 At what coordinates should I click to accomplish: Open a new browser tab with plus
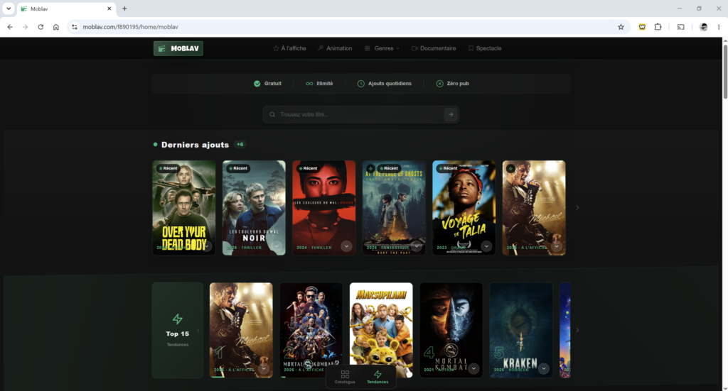(124, 9)
